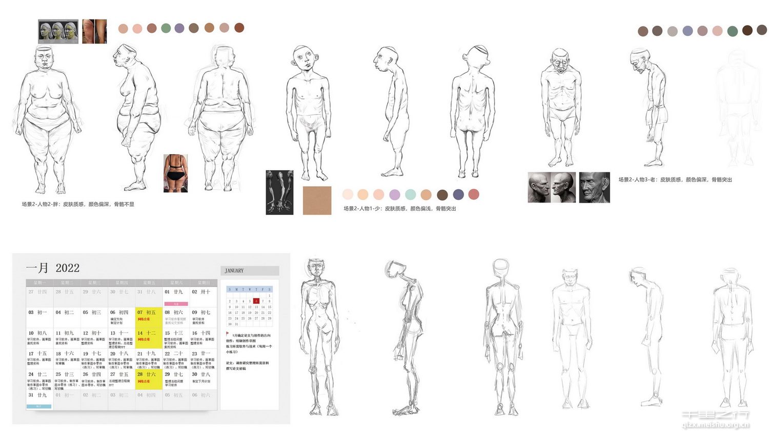The height and width of the screenshot is (441, 769).
Task: Select the mint swatch in young character palette
Action: (411, 195)
